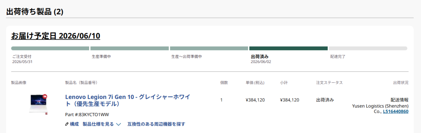Image resolution: width=421 pixels, height=133 pixels.
Task: Click the red badge on product image
Action: tap(45, 97)
